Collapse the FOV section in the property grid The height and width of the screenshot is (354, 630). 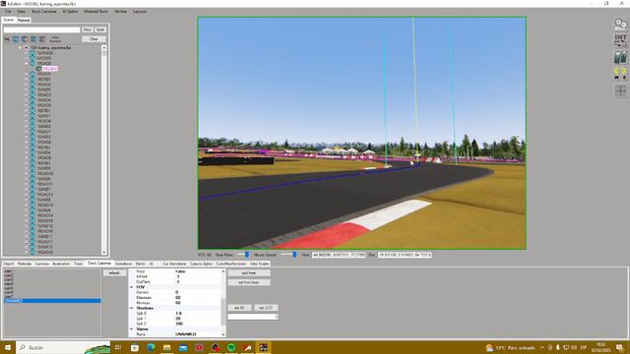click(x=131, y=287)
